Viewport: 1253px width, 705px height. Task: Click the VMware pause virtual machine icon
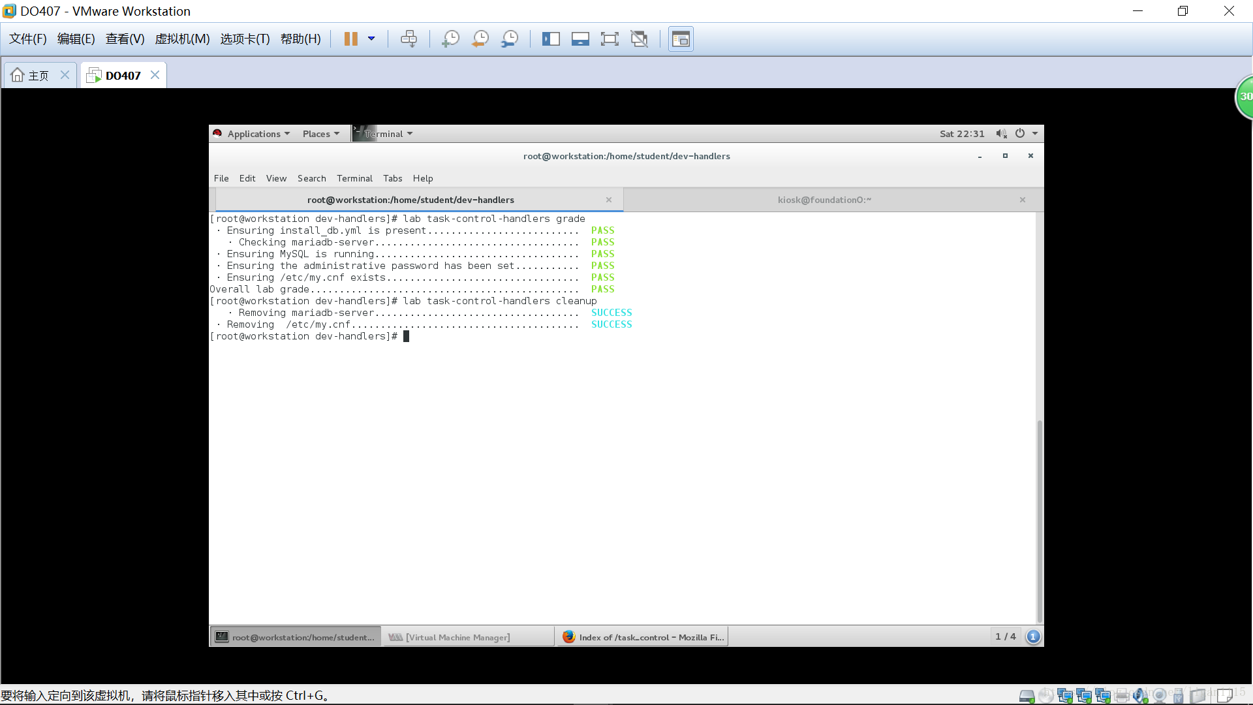(350, 39)
